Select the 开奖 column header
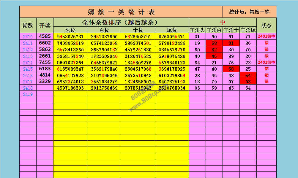Image resolution: width=298 pixels, height=178 pixels. 45,26
